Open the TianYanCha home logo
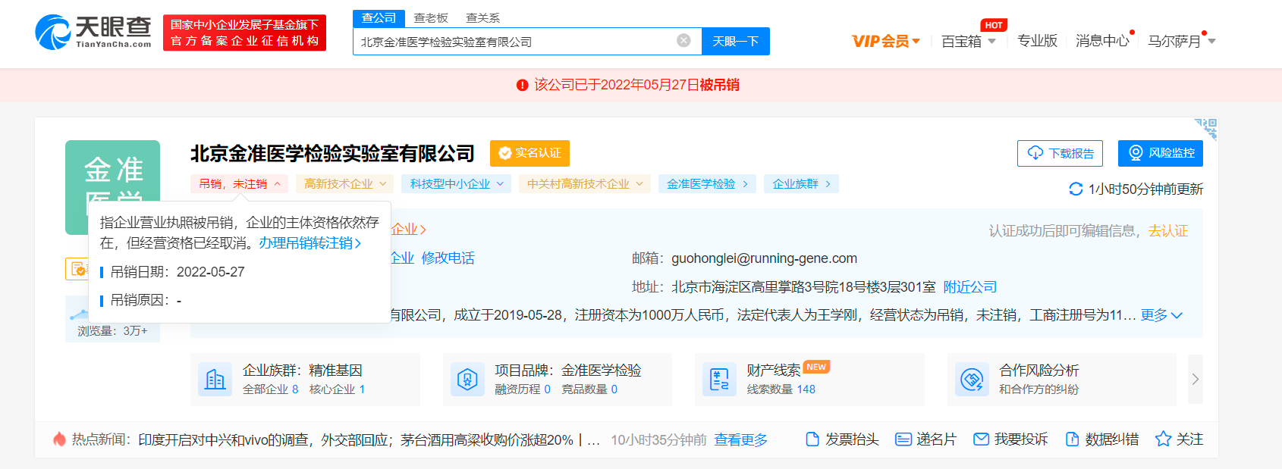This screenshot has width=1282, height=469. [93, 33]
